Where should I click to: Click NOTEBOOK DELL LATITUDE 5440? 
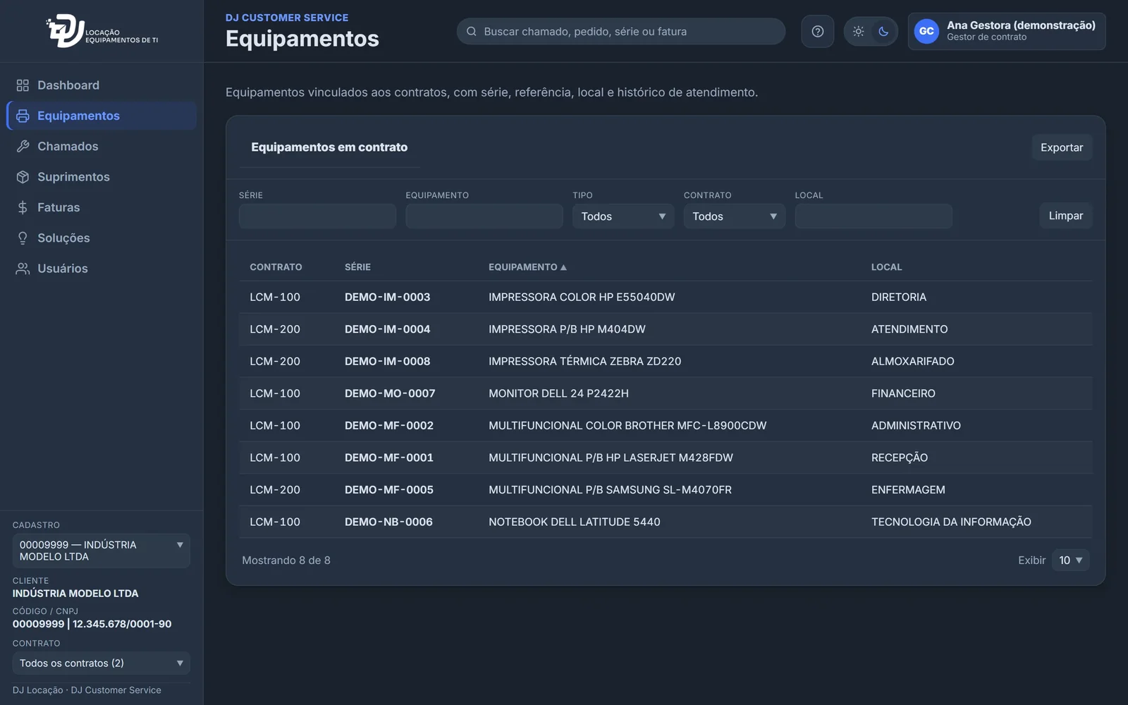click(x=575, y=522)
